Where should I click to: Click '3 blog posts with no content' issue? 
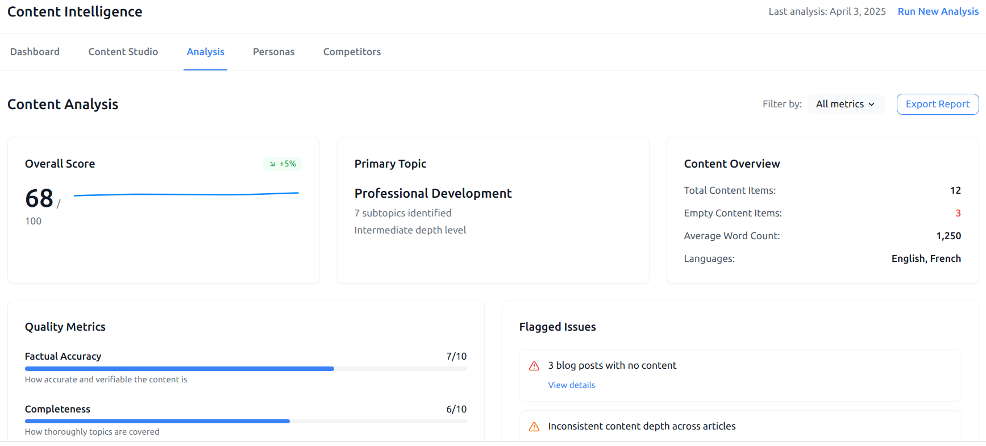click(613, 365)
